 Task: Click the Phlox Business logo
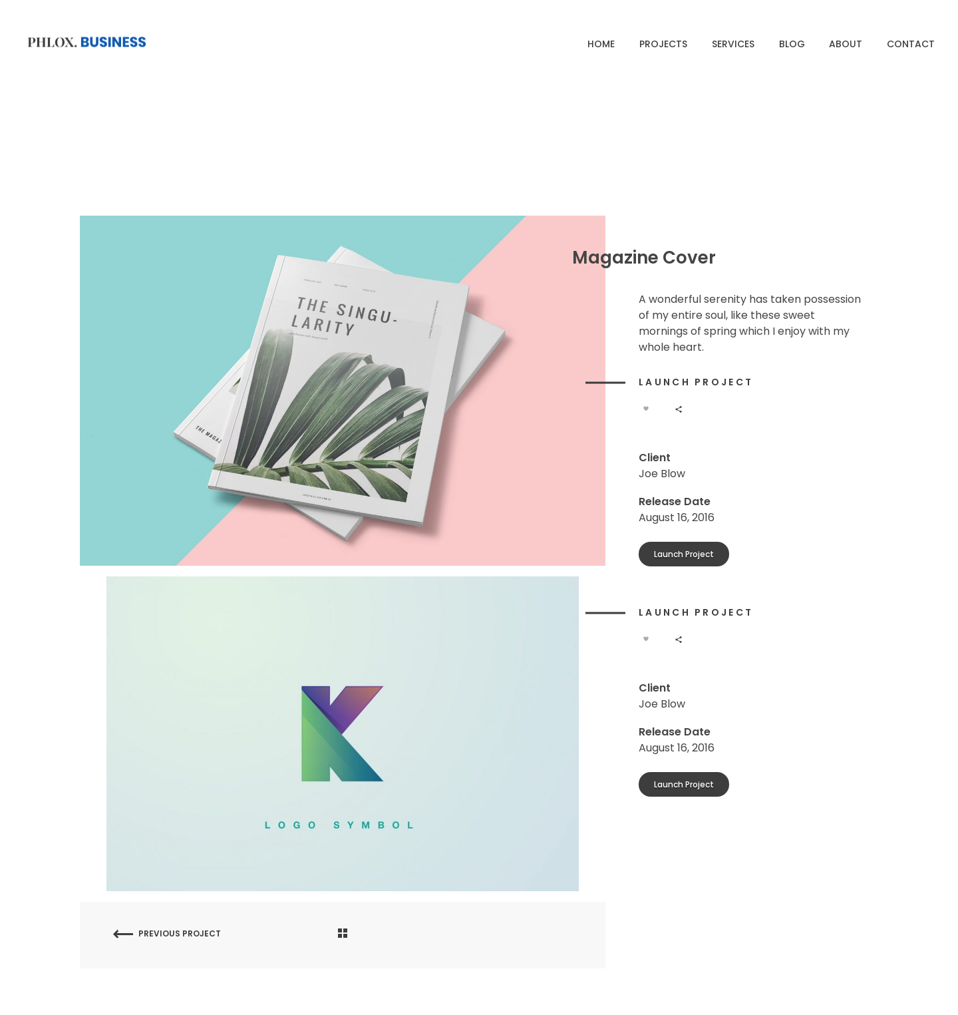(87, 42)
